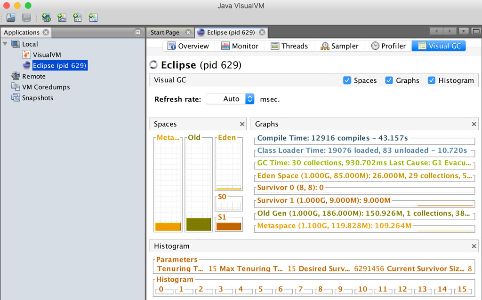Viewport: 482px width, 300px height.
Task: Uncheck the Histogram checkbox
Action: click(432, 80)
